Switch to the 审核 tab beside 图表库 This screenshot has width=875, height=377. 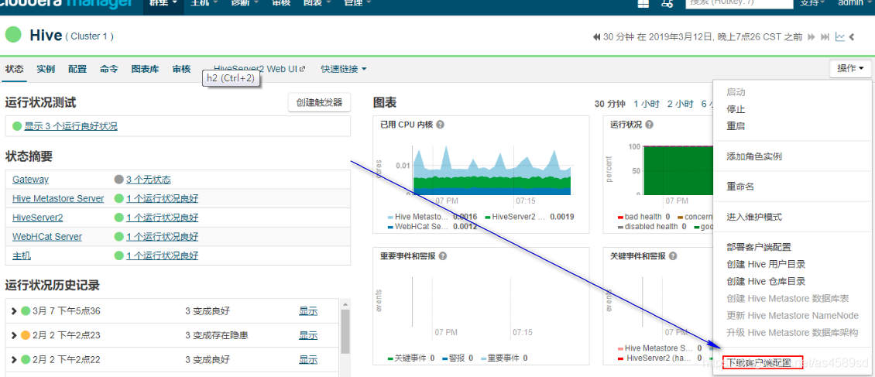181,69
